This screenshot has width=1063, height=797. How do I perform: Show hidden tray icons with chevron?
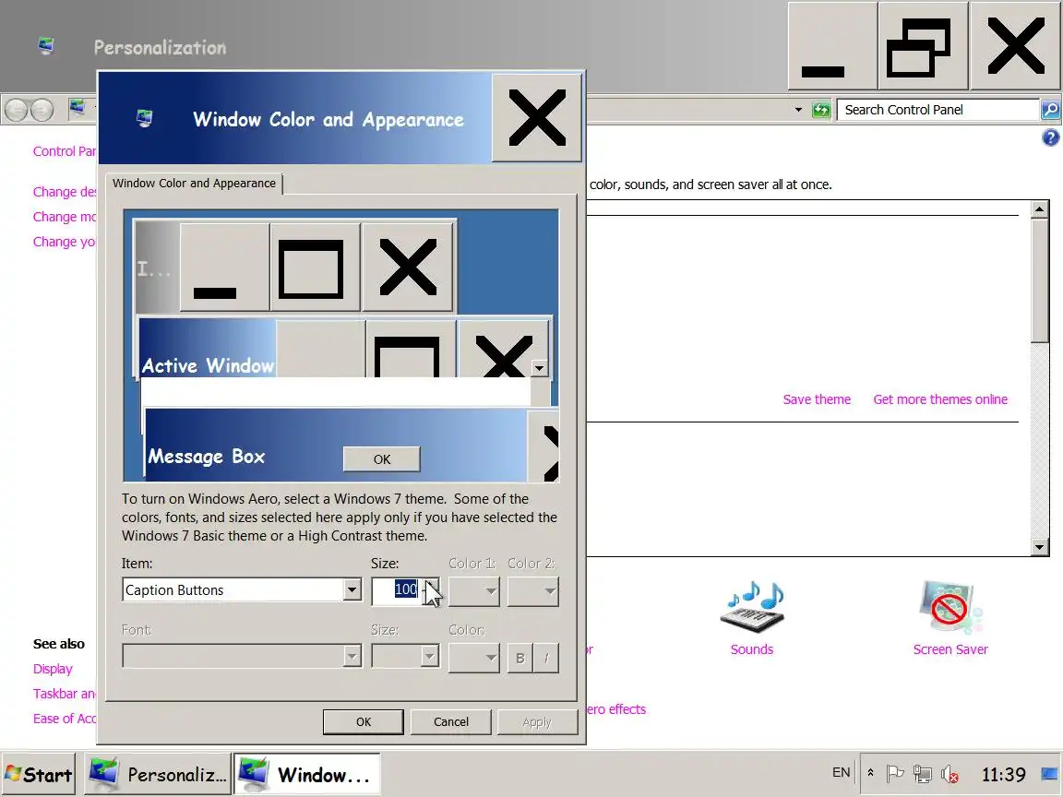pyautogui.click(x=870, y=773)
